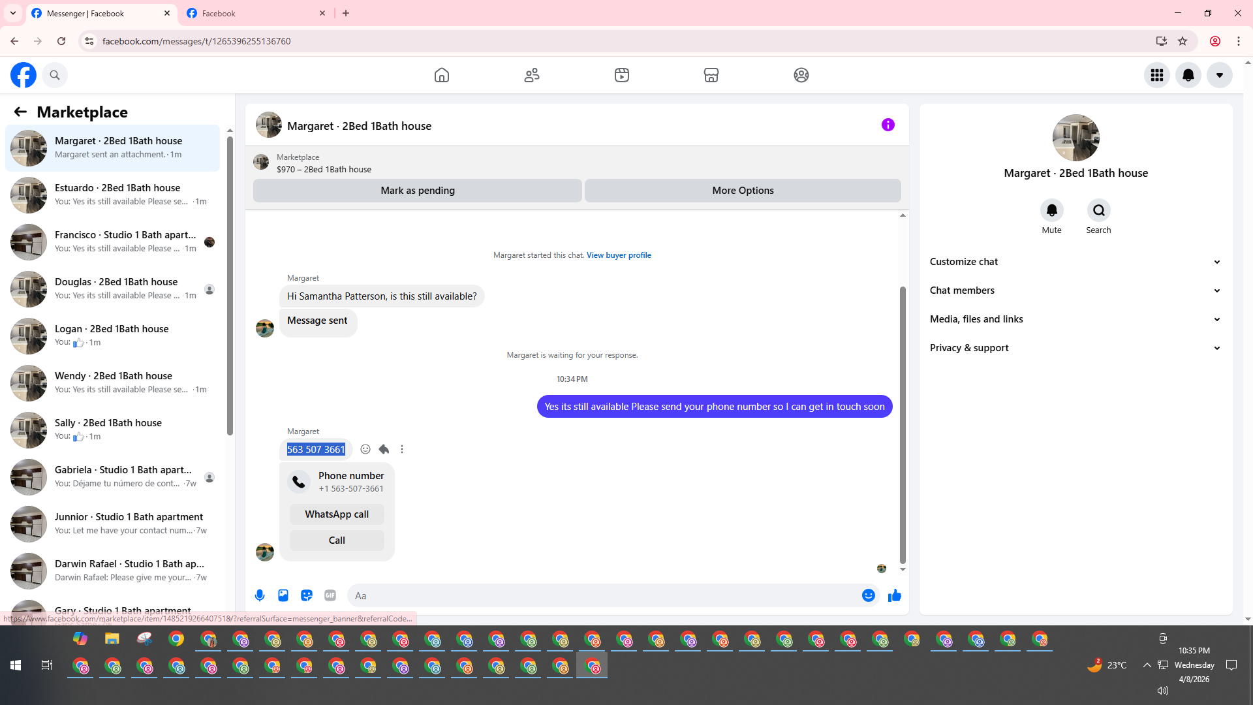Click the Aa message input field
Image resolution: width=1253 pixels, height=705 pixels.
600,595
